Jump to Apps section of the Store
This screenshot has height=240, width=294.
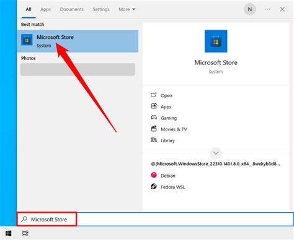pos(166,107)
